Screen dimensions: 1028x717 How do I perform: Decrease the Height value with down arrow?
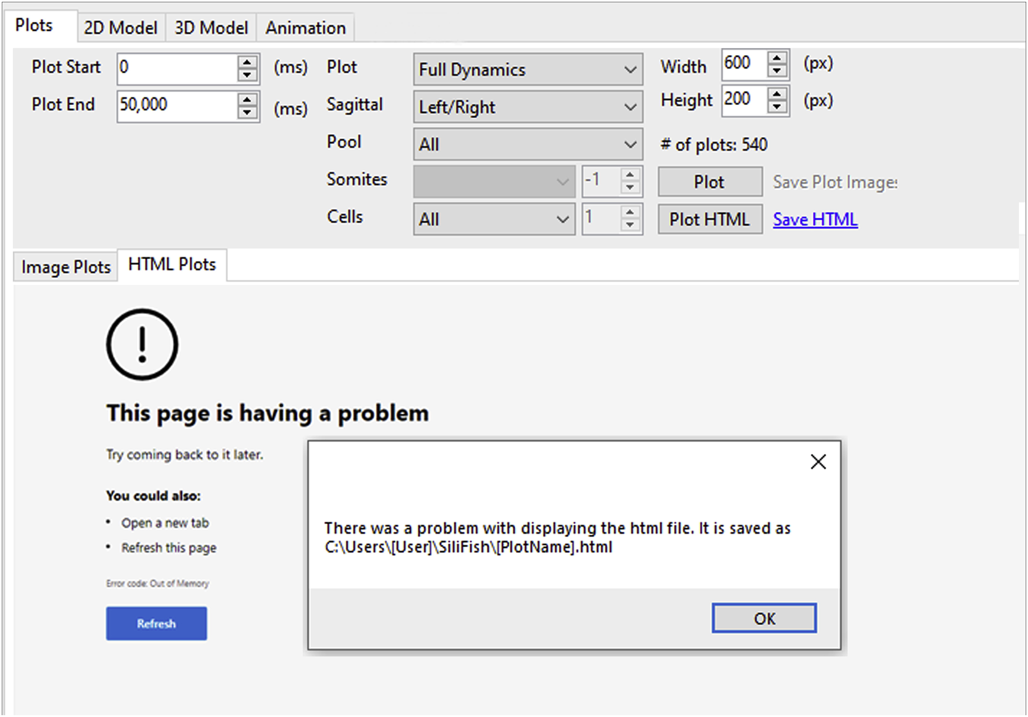776,107
